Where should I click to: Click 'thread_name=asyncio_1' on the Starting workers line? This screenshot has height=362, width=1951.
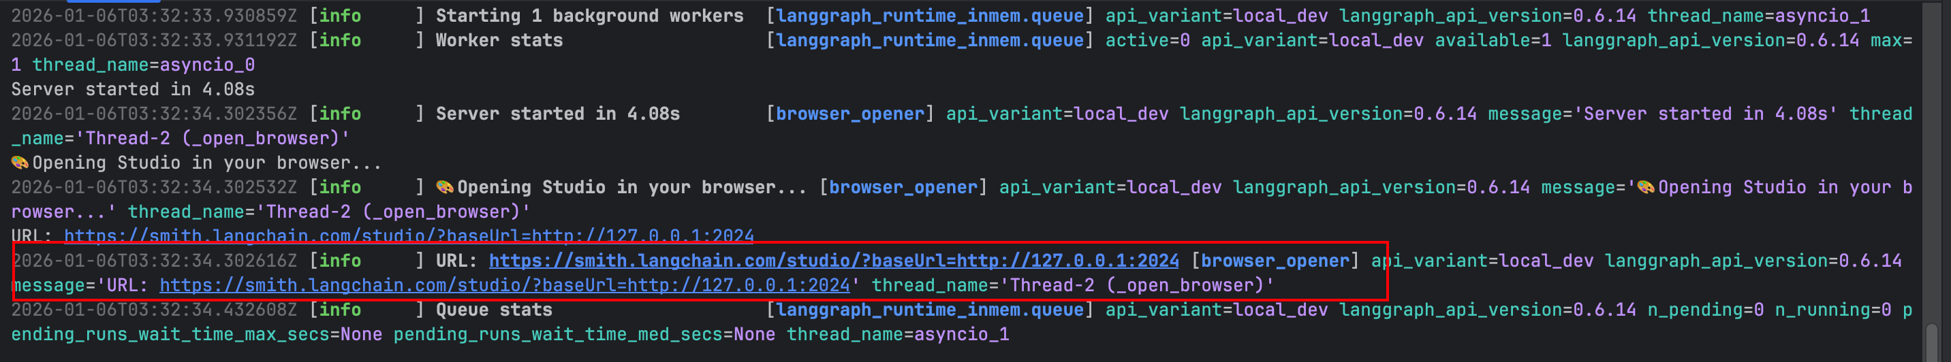click(1759, 16)
